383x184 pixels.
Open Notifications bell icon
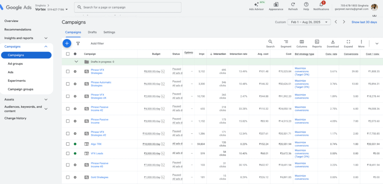point(321,4)
